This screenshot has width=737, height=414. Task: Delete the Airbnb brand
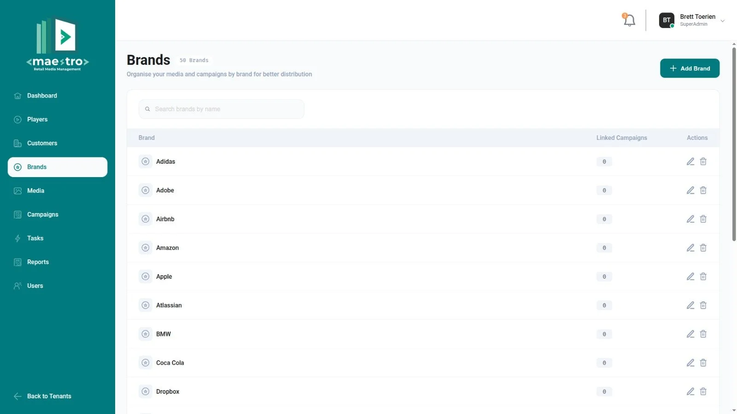(703, 219)
